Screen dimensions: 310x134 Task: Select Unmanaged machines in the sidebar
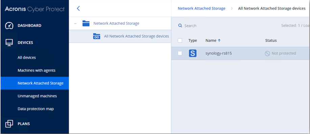pos(37,96)
